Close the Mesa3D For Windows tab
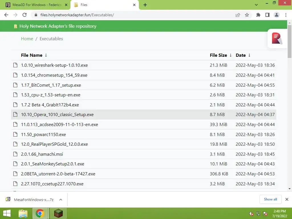The height and width of the screenshot is (219, 292). pos(66,5)
